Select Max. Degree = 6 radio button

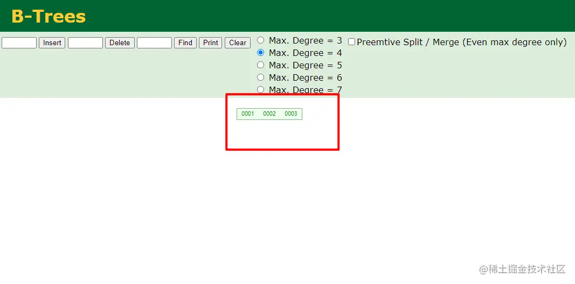(x=260, y=77)
